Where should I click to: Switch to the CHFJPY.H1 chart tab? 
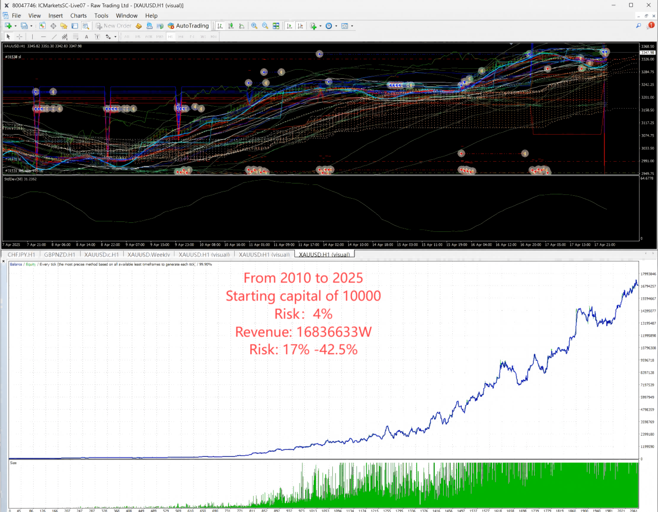tap(21, 255)
